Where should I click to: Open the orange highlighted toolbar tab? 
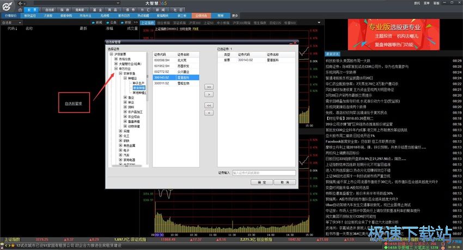(x=201, y=16)
